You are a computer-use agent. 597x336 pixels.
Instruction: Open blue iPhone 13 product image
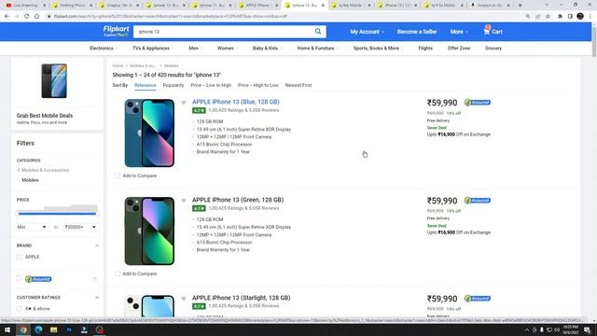click(x=149, y=133)
